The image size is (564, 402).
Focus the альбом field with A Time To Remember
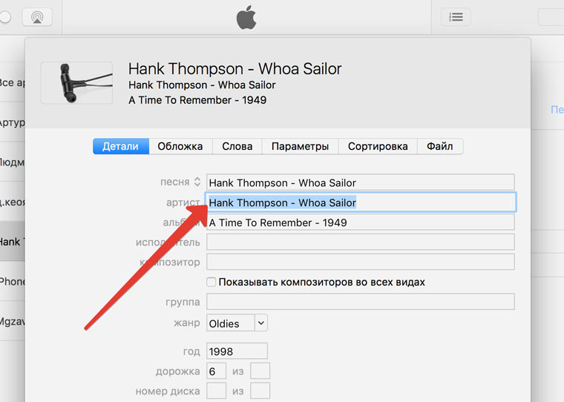click(361, 223)
